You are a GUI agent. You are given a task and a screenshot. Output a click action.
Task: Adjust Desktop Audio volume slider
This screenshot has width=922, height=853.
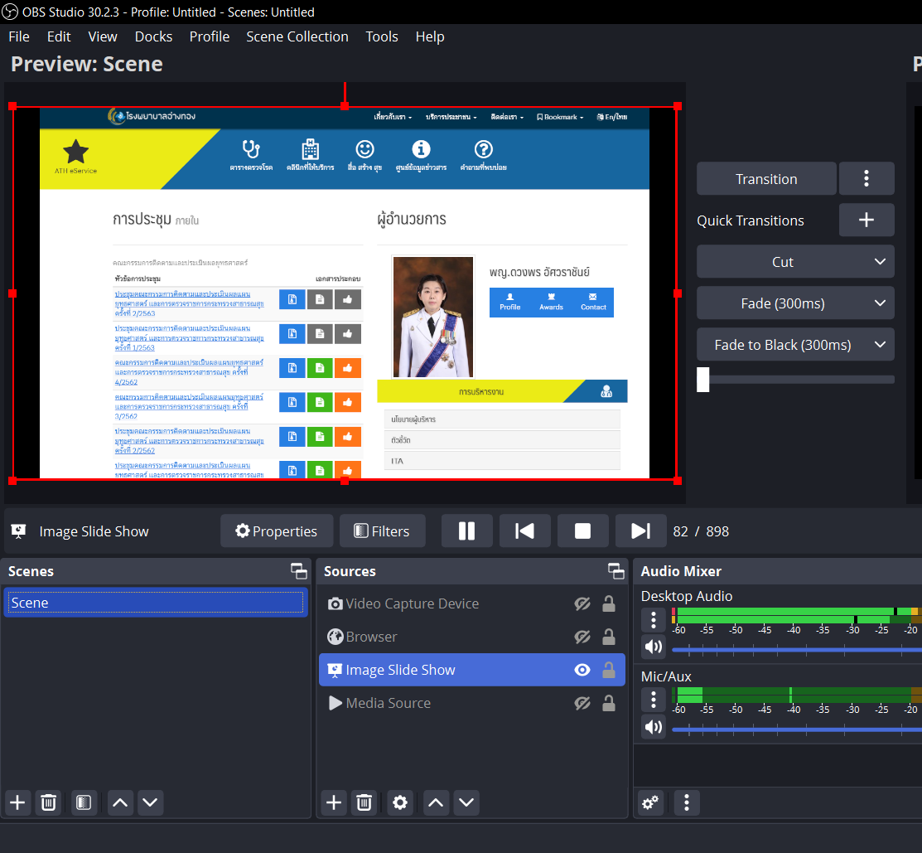(797, 649)
